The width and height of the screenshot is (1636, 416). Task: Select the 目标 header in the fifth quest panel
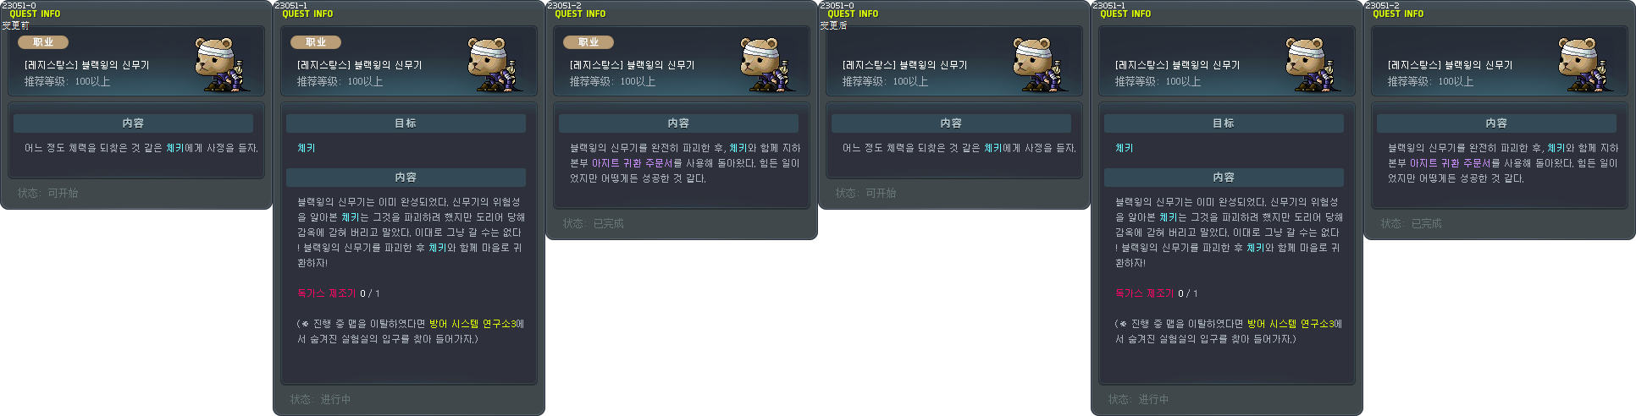(x=1224, y=123)
